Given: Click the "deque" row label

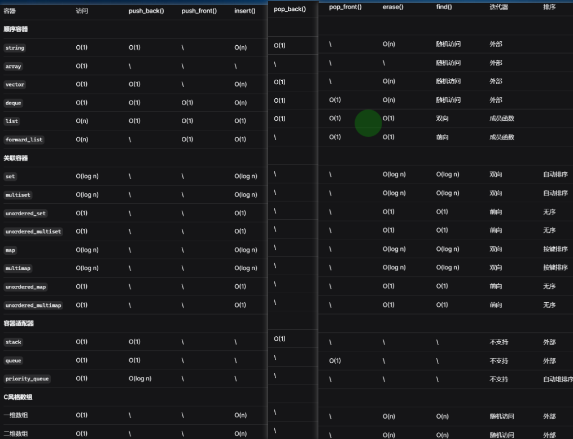Looking at the screenshot, I should pos(14,103).
